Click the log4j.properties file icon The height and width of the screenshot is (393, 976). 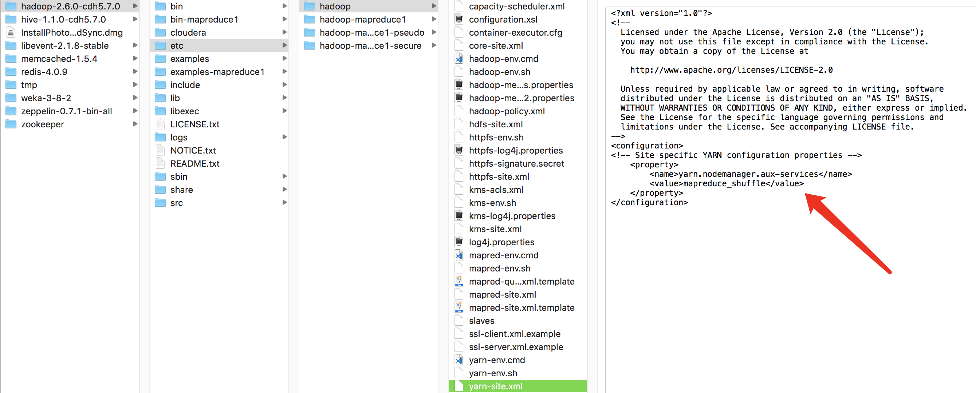[459, 242]
